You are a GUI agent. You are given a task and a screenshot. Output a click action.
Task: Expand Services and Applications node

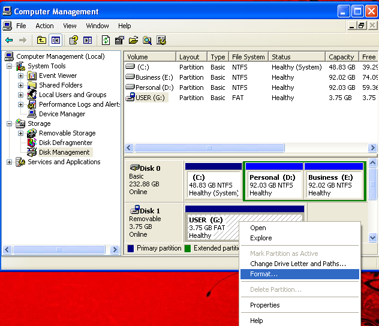pyautogui.click(x=9, y=162)
